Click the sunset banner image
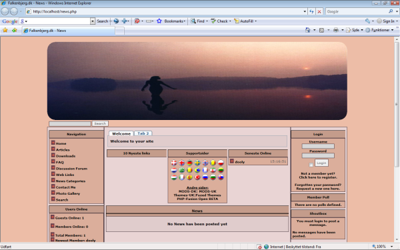 [x=197, y=81]
